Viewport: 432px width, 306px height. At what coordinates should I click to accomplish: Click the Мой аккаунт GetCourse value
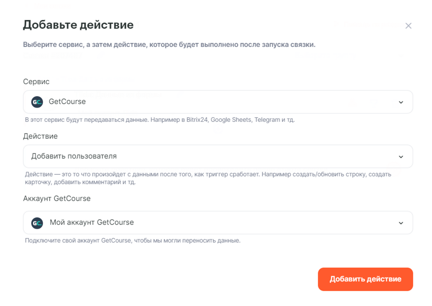(x=92, y=222)
